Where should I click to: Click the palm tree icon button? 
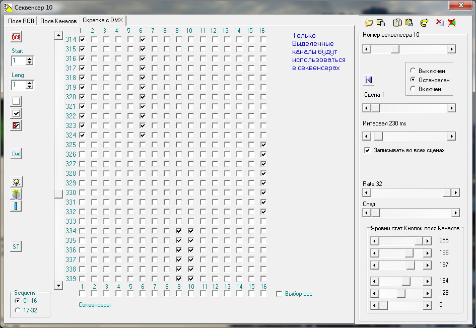(16, 194)
